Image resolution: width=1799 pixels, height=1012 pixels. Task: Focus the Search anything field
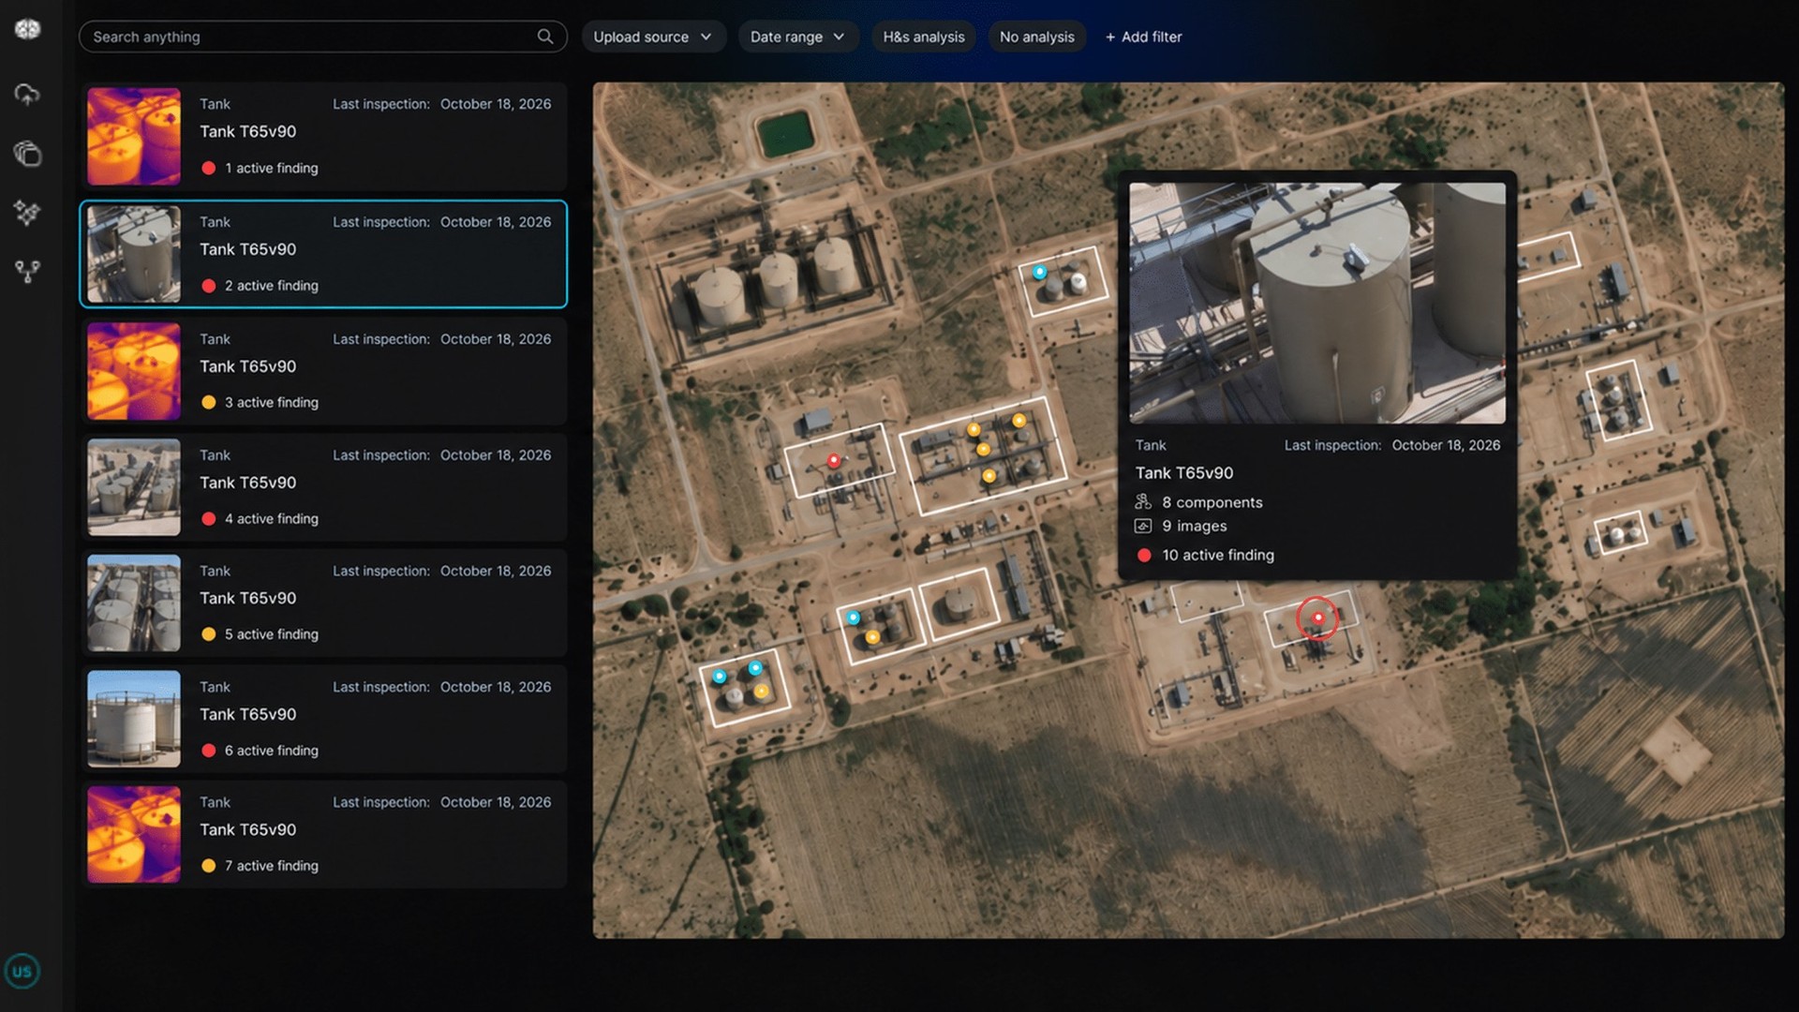point(323,37)
